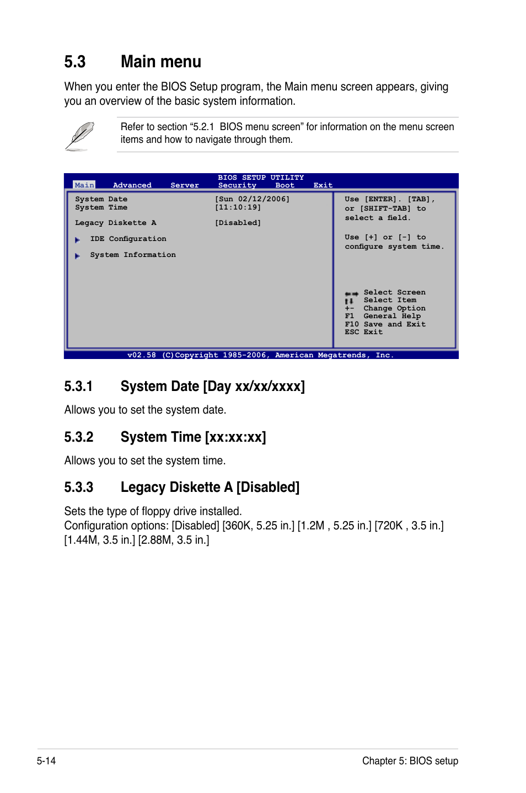Viewport: 526px width, 793px height.
Task: Open the Advanced BIOS tab
Action: click(132, 185)
